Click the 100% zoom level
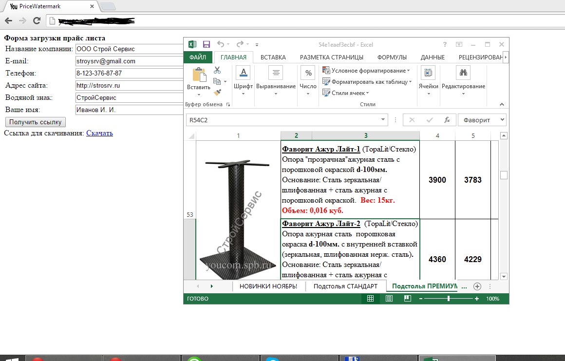 (492, 299)
